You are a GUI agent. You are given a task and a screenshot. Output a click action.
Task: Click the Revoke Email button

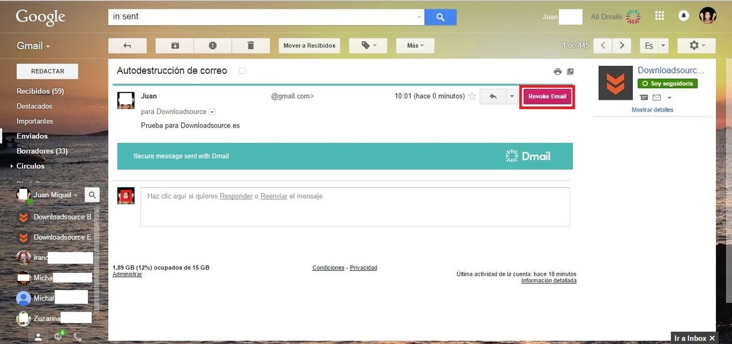point(547,96)
